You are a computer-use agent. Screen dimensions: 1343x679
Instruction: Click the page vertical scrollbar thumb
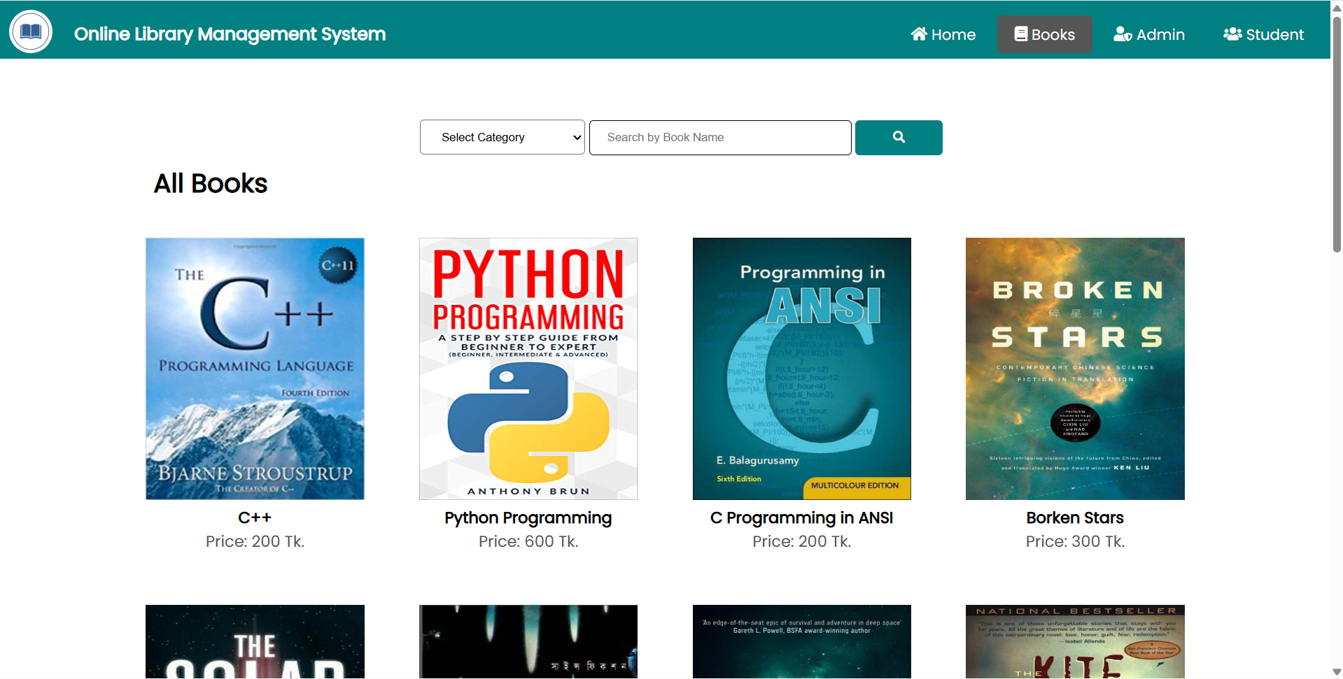coord(1337,133)
